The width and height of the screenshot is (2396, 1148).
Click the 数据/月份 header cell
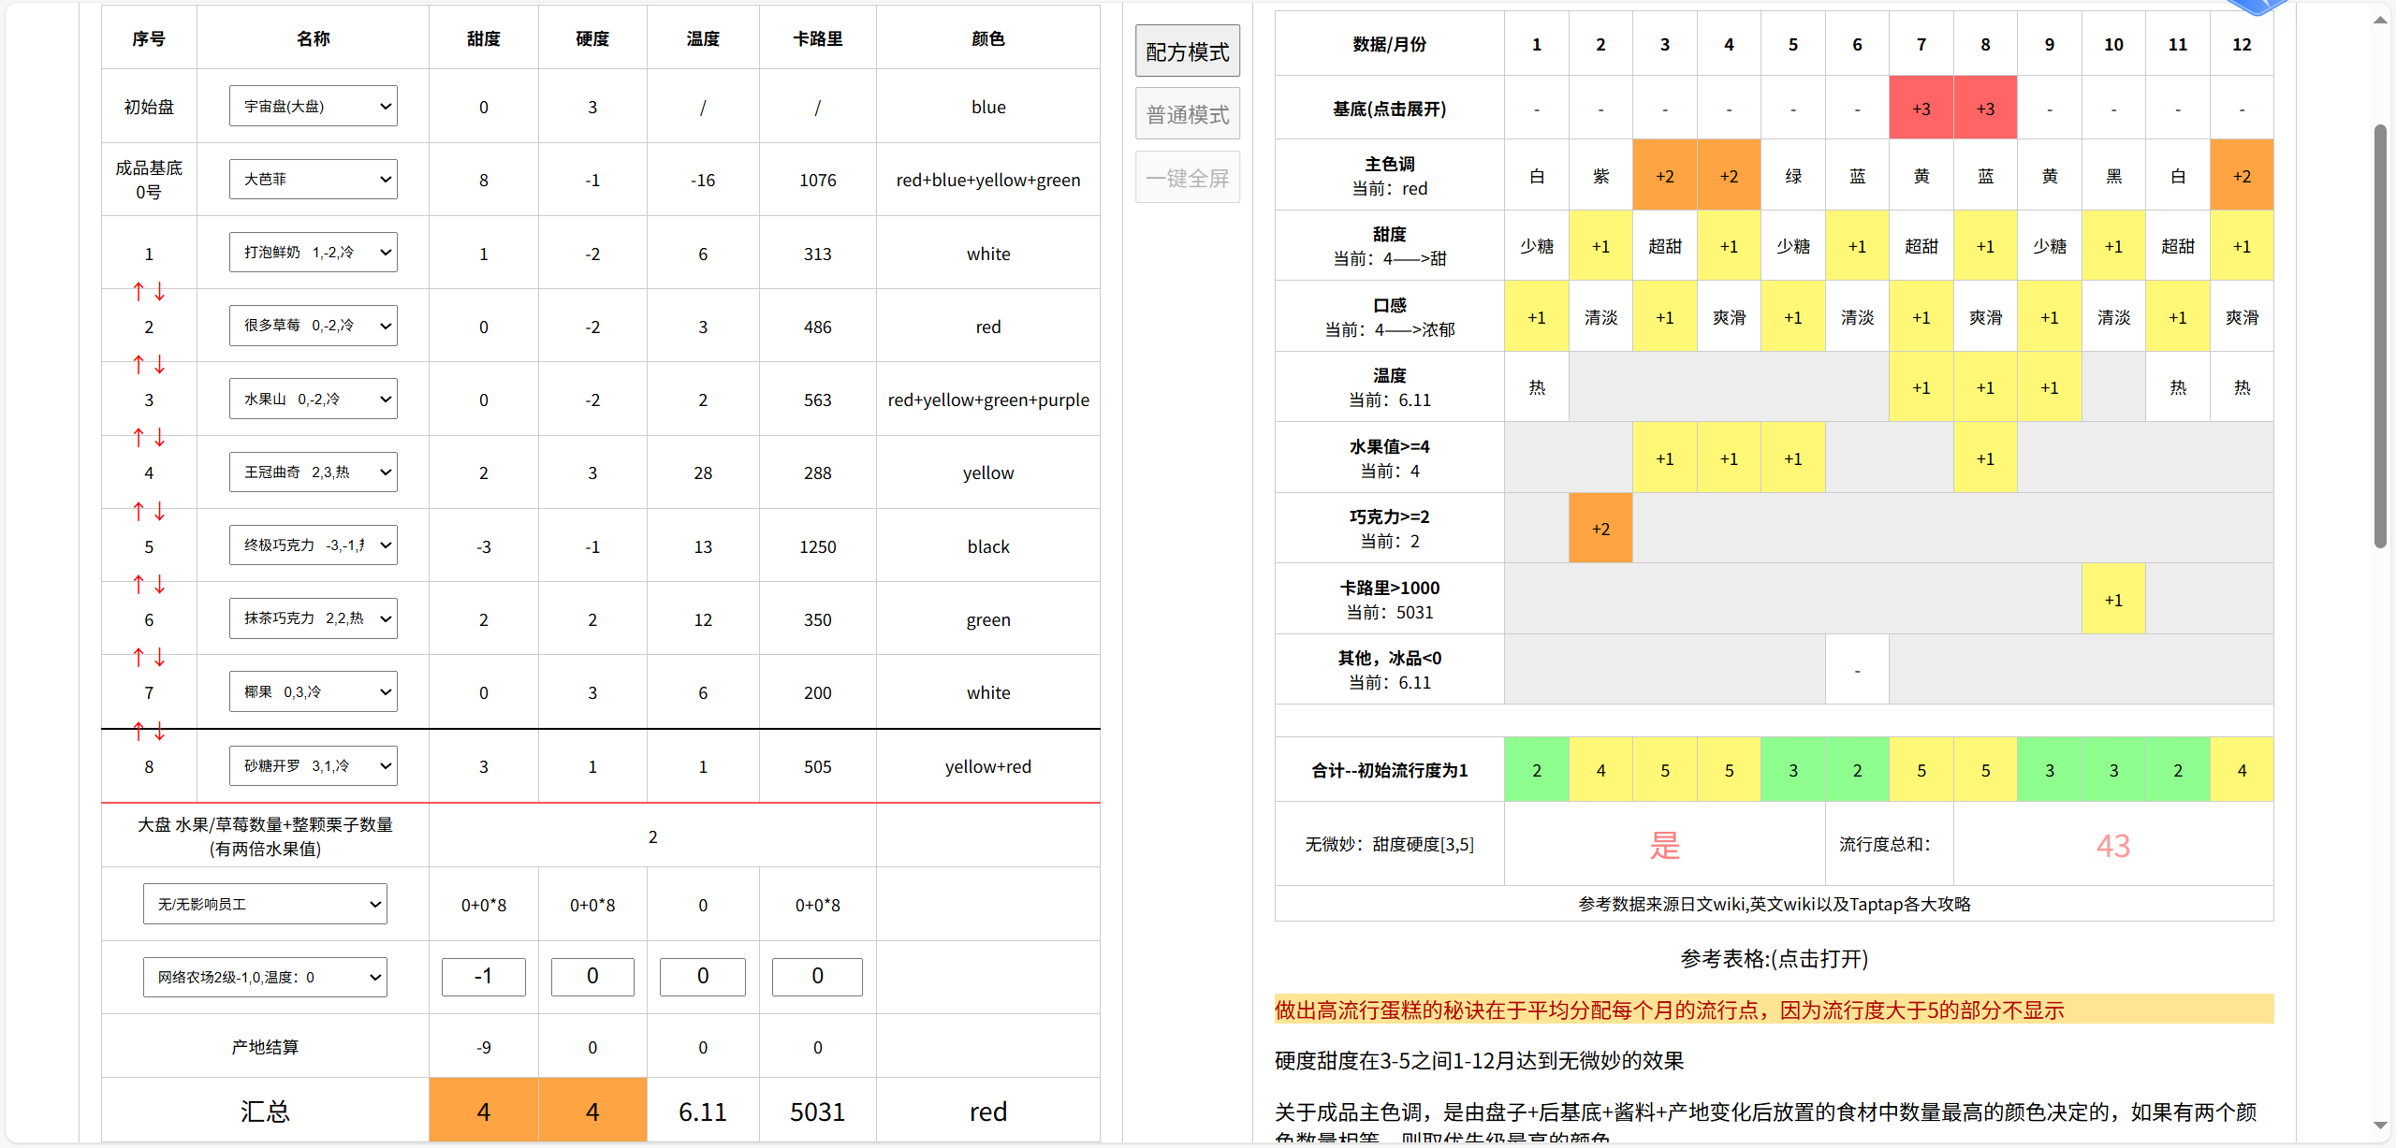tap(1390, 44)
